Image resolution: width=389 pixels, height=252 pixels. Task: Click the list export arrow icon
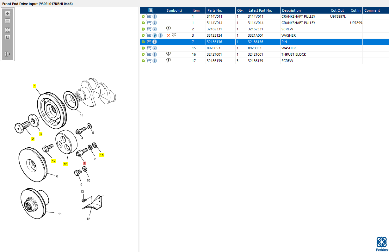coord(8,54)
